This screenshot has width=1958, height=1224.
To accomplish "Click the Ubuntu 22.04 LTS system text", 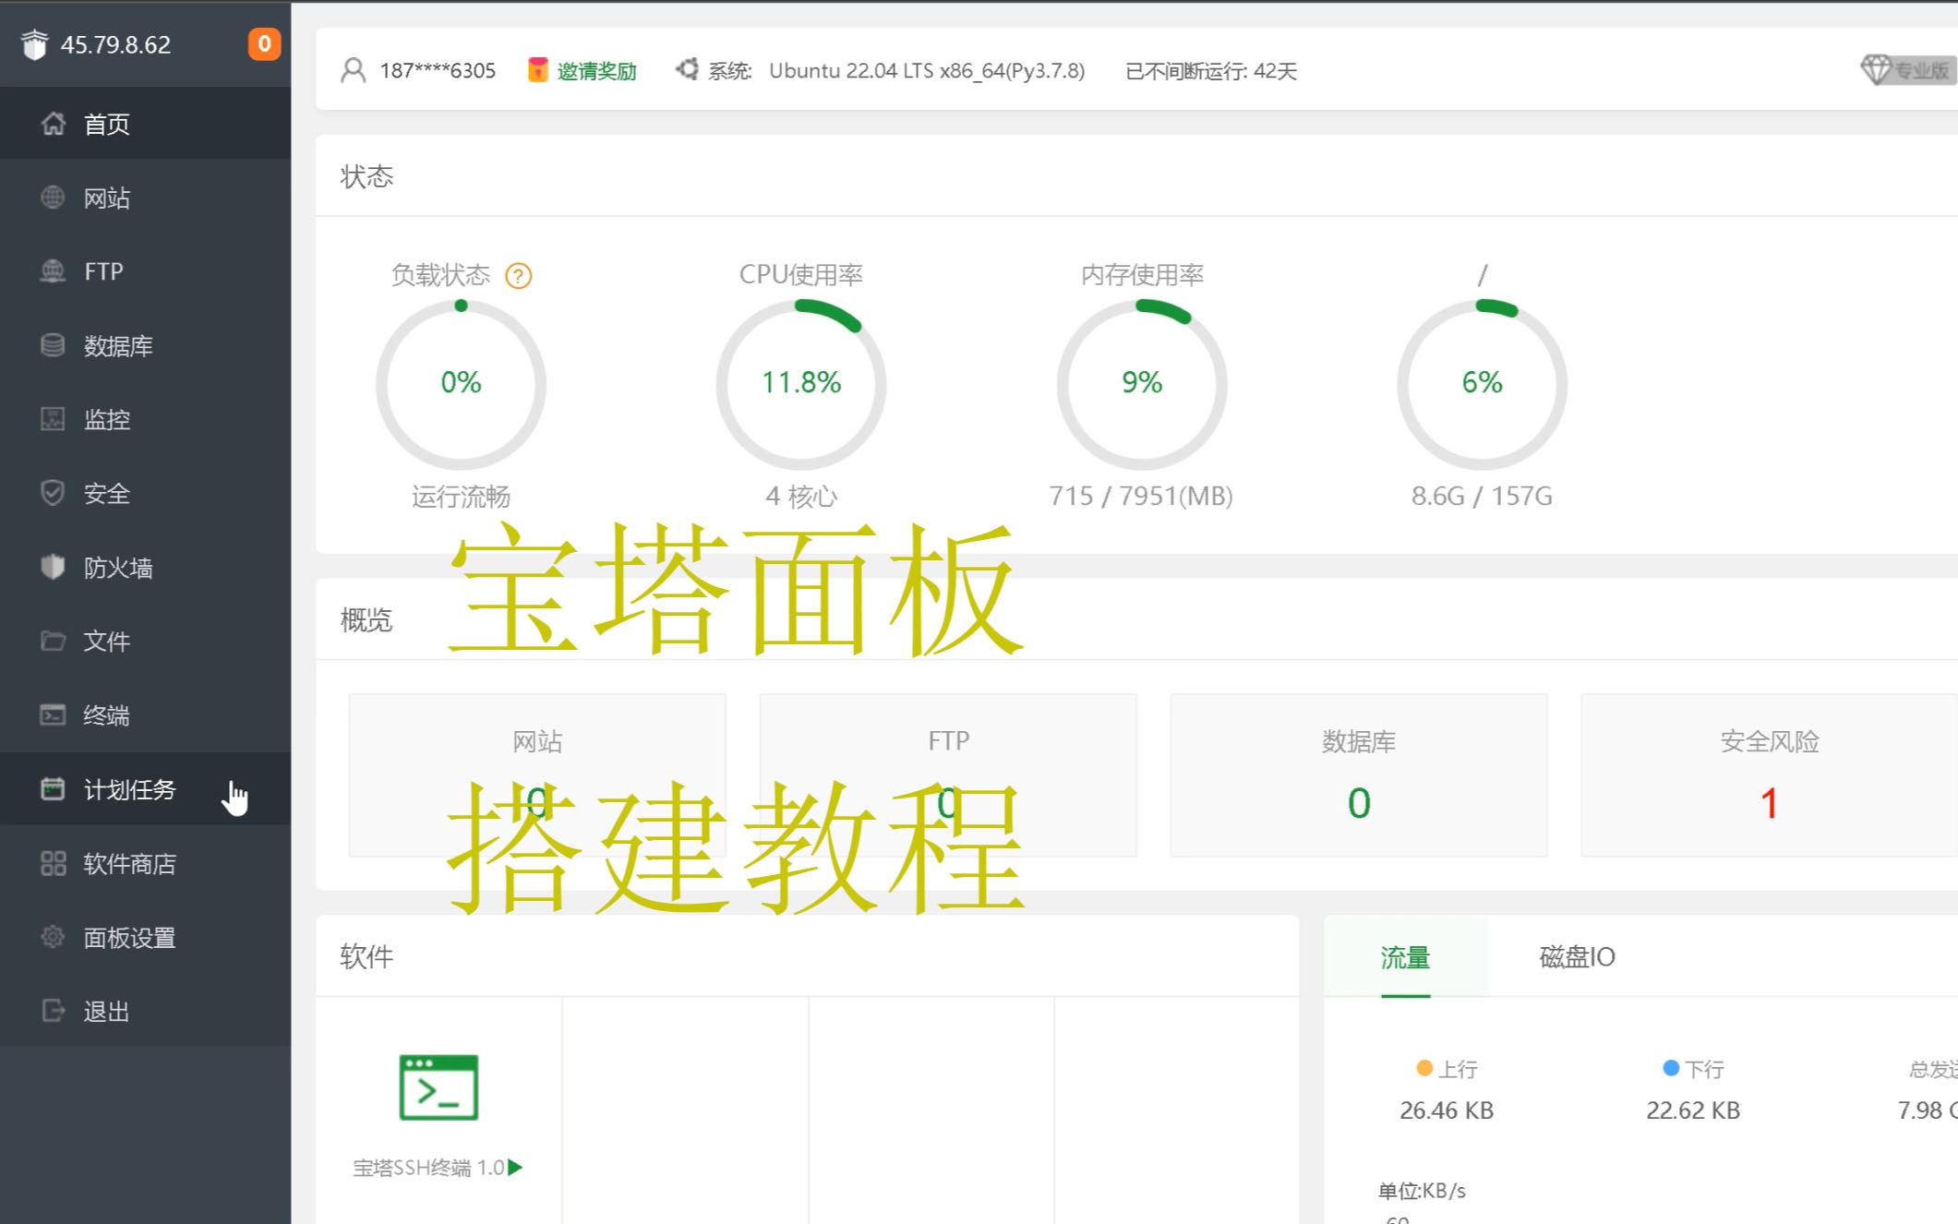I will point(927,71).
